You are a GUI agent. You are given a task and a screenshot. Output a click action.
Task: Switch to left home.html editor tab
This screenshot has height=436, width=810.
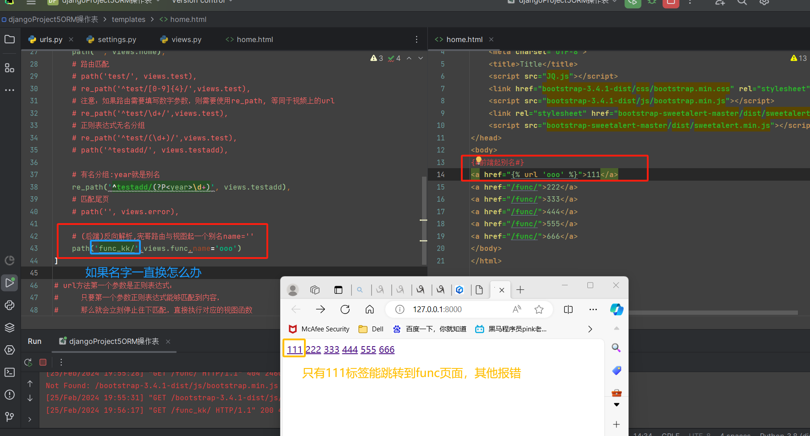click(249, 39)
